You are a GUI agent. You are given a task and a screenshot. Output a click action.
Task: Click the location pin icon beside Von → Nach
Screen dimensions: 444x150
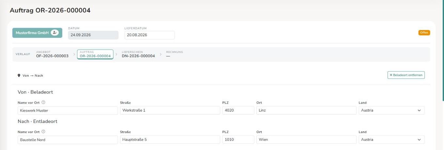coord(19,75)
